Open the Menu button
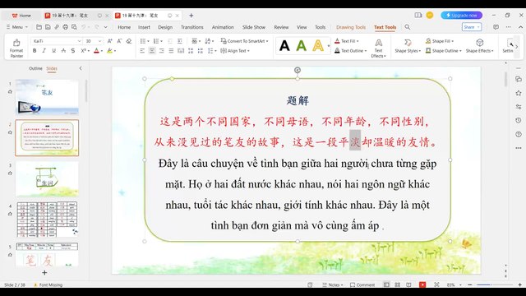Image resolution: width=526 pixels, height=296 pixels. tap(16, 27)
